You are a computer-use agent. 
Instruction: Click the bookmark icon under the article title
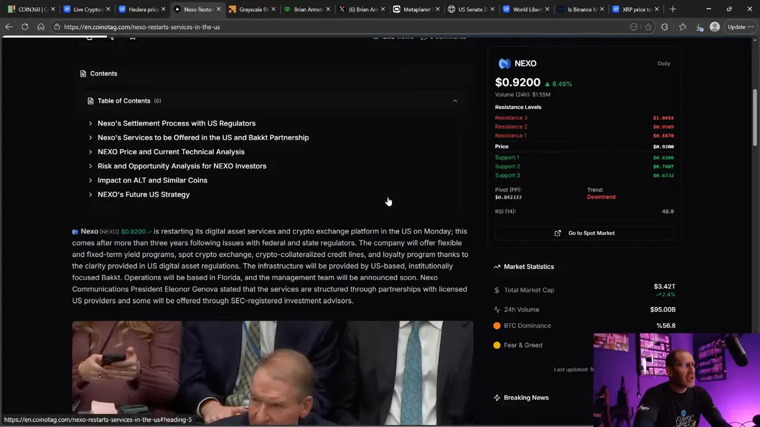[132, 38]
